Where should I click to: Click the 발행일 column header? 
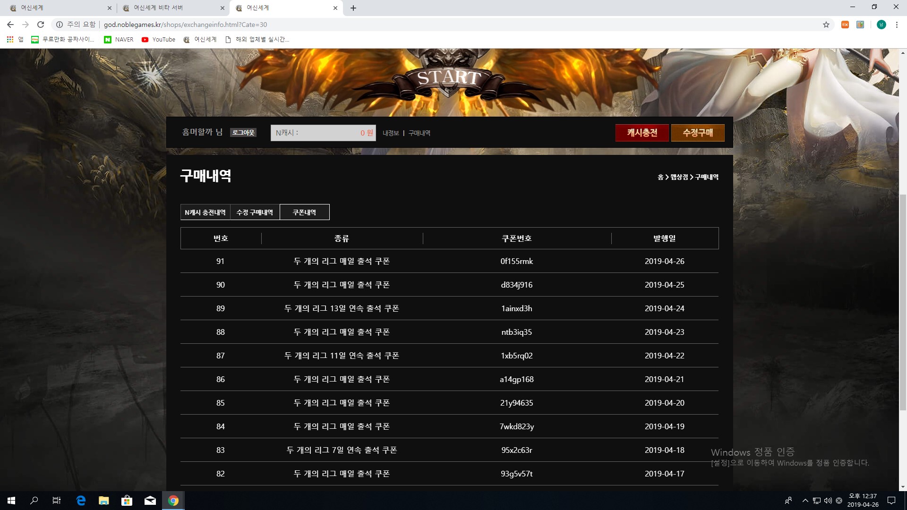pos(665,238)
